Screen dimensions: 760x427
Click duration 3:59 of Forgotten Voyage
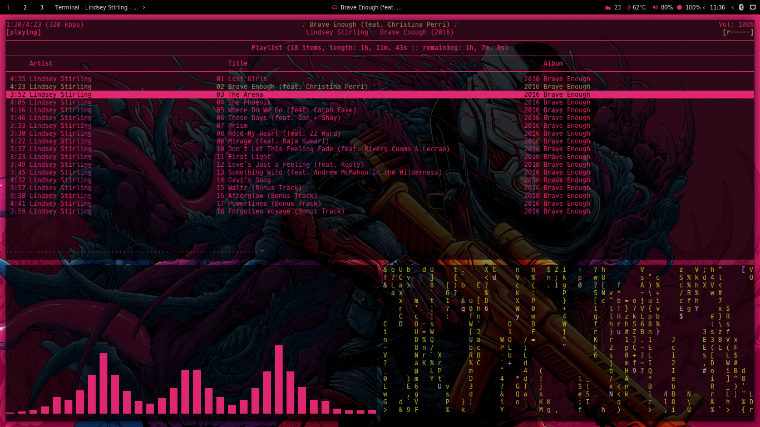click(x=18, y=211)
